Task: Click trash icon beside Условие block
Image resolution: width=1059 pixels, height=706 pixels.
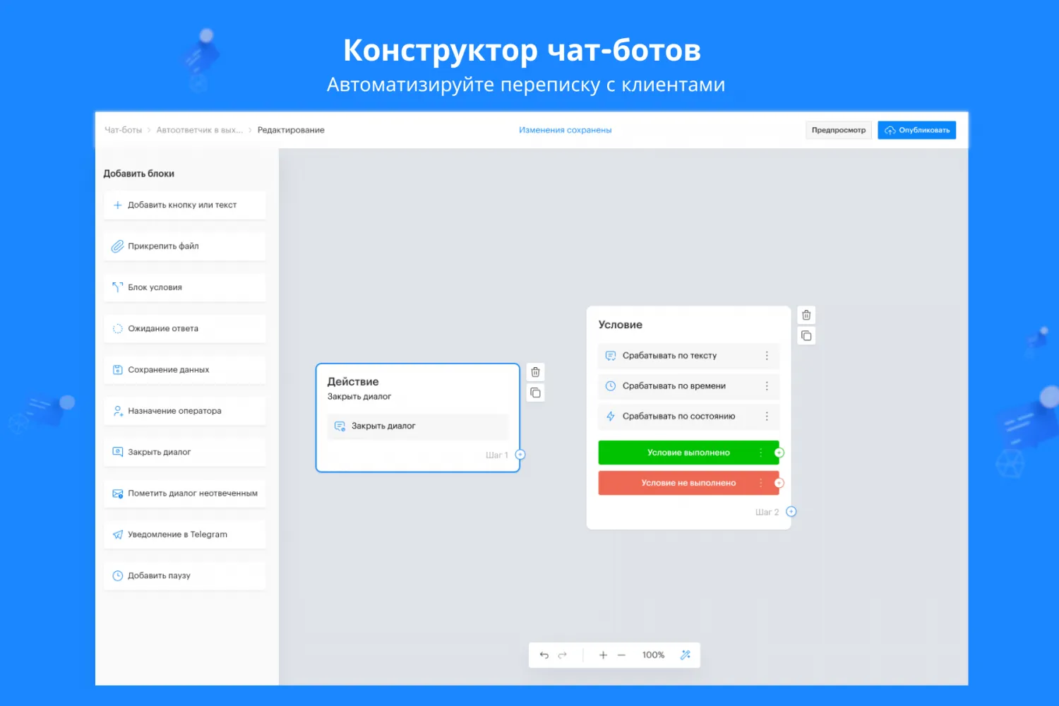Action: [x=806, y=315]
